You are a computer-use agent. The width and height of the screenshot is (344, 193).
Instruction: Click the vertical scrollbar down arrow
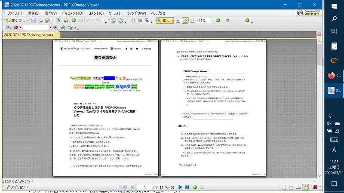pyautogui.click(x=319, y=176)
